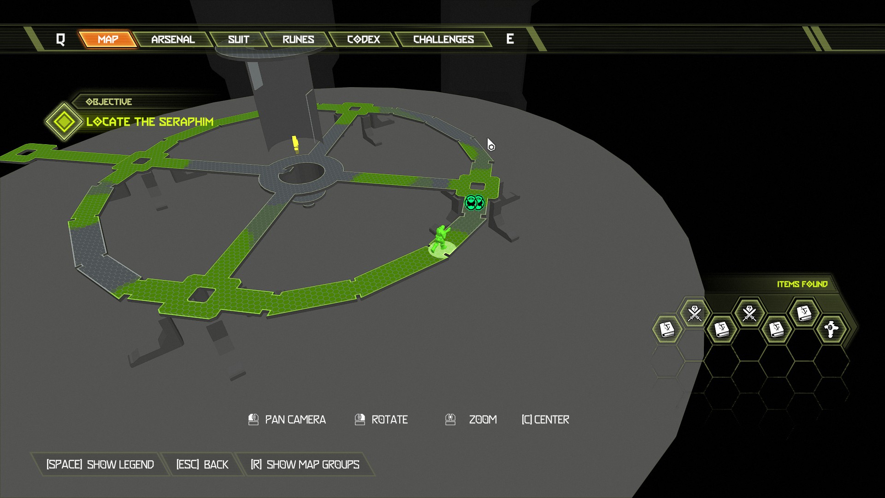The height and width of the screenshot is (498, 885).
Task: Click the yellow exclamation objective marker
Action: click(x=295, y=144)
